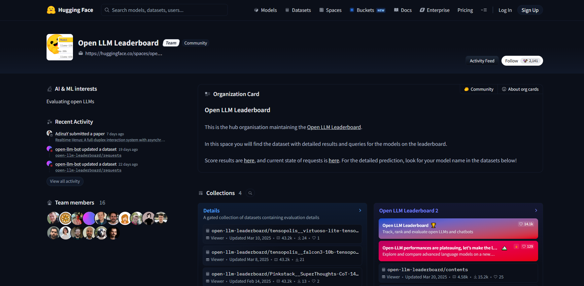Image resolution: width=584 pixels, height=286 pixels.
Task: Open requests dataset link from 19 days ago
Action: (x=88, y=155)
